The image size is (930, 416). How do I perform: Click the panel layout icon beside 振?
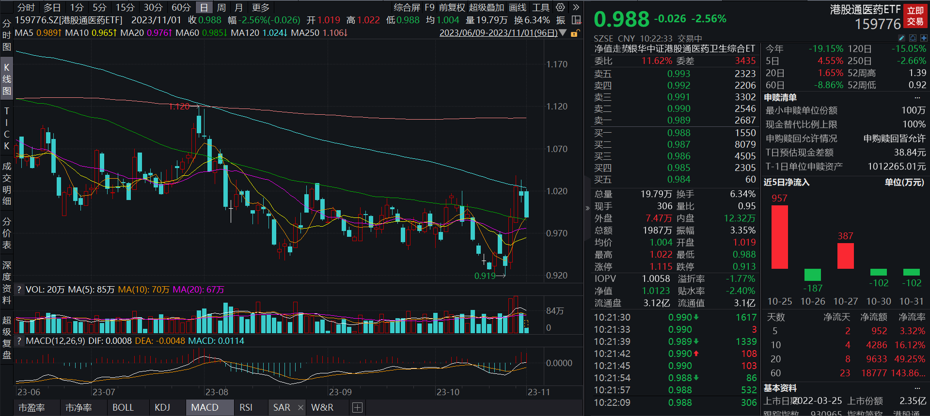[x=576, y=20]
